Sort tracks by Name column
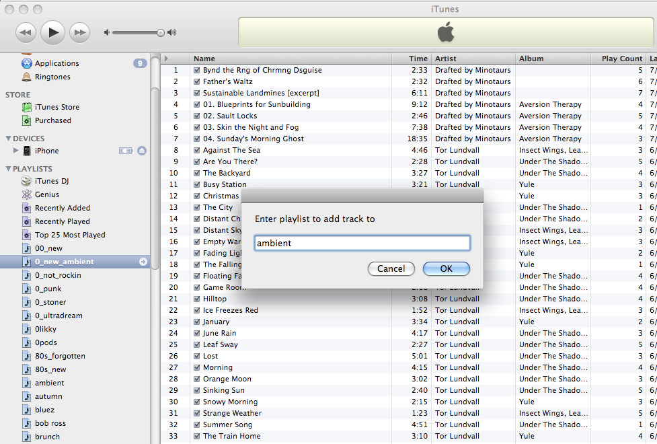The width and height of the screenshot is (657, 444). (291, 59)
